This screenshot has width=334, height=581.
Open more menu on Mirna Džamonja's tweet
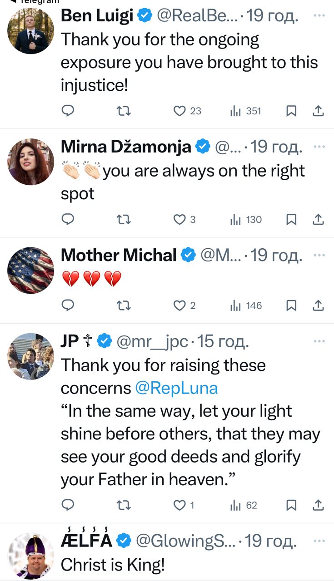[319, 146]
